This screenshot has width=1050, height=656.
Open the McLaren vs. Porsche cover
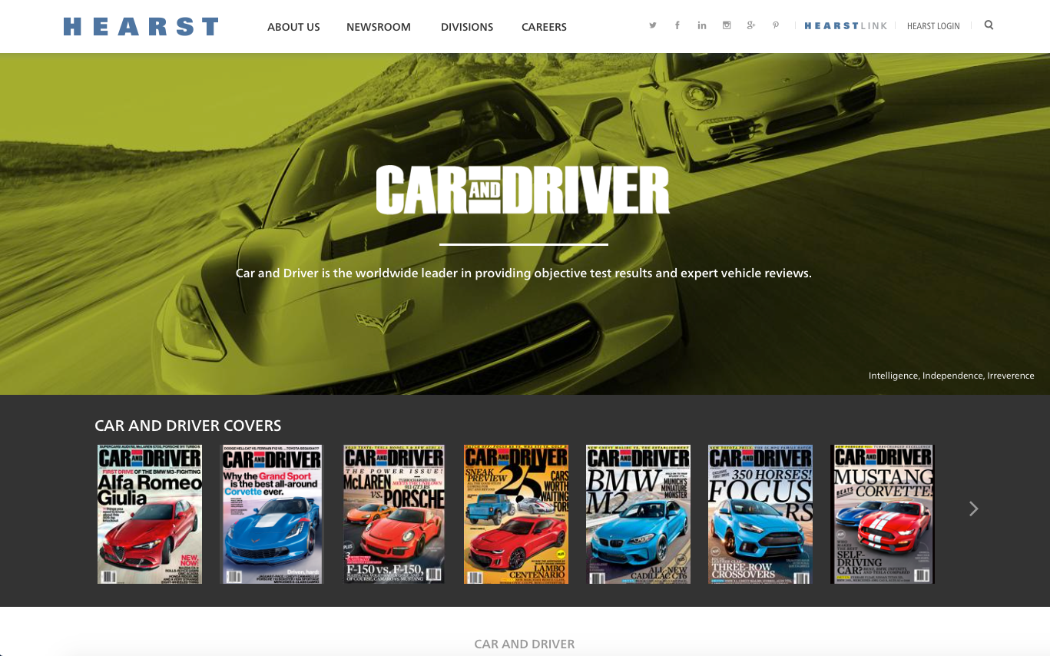point(394,514)
